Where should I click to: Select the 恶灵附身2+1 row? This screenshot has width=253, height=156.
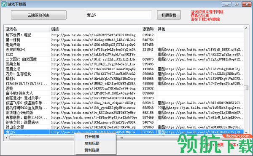click(x=124, y=50)
